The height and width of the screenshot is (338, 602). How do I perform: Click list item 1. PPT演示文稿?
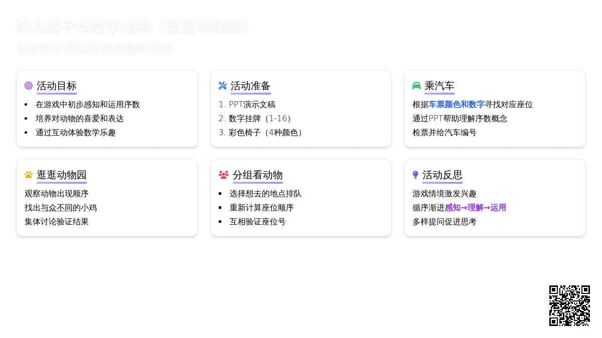[x=247, y=105]
